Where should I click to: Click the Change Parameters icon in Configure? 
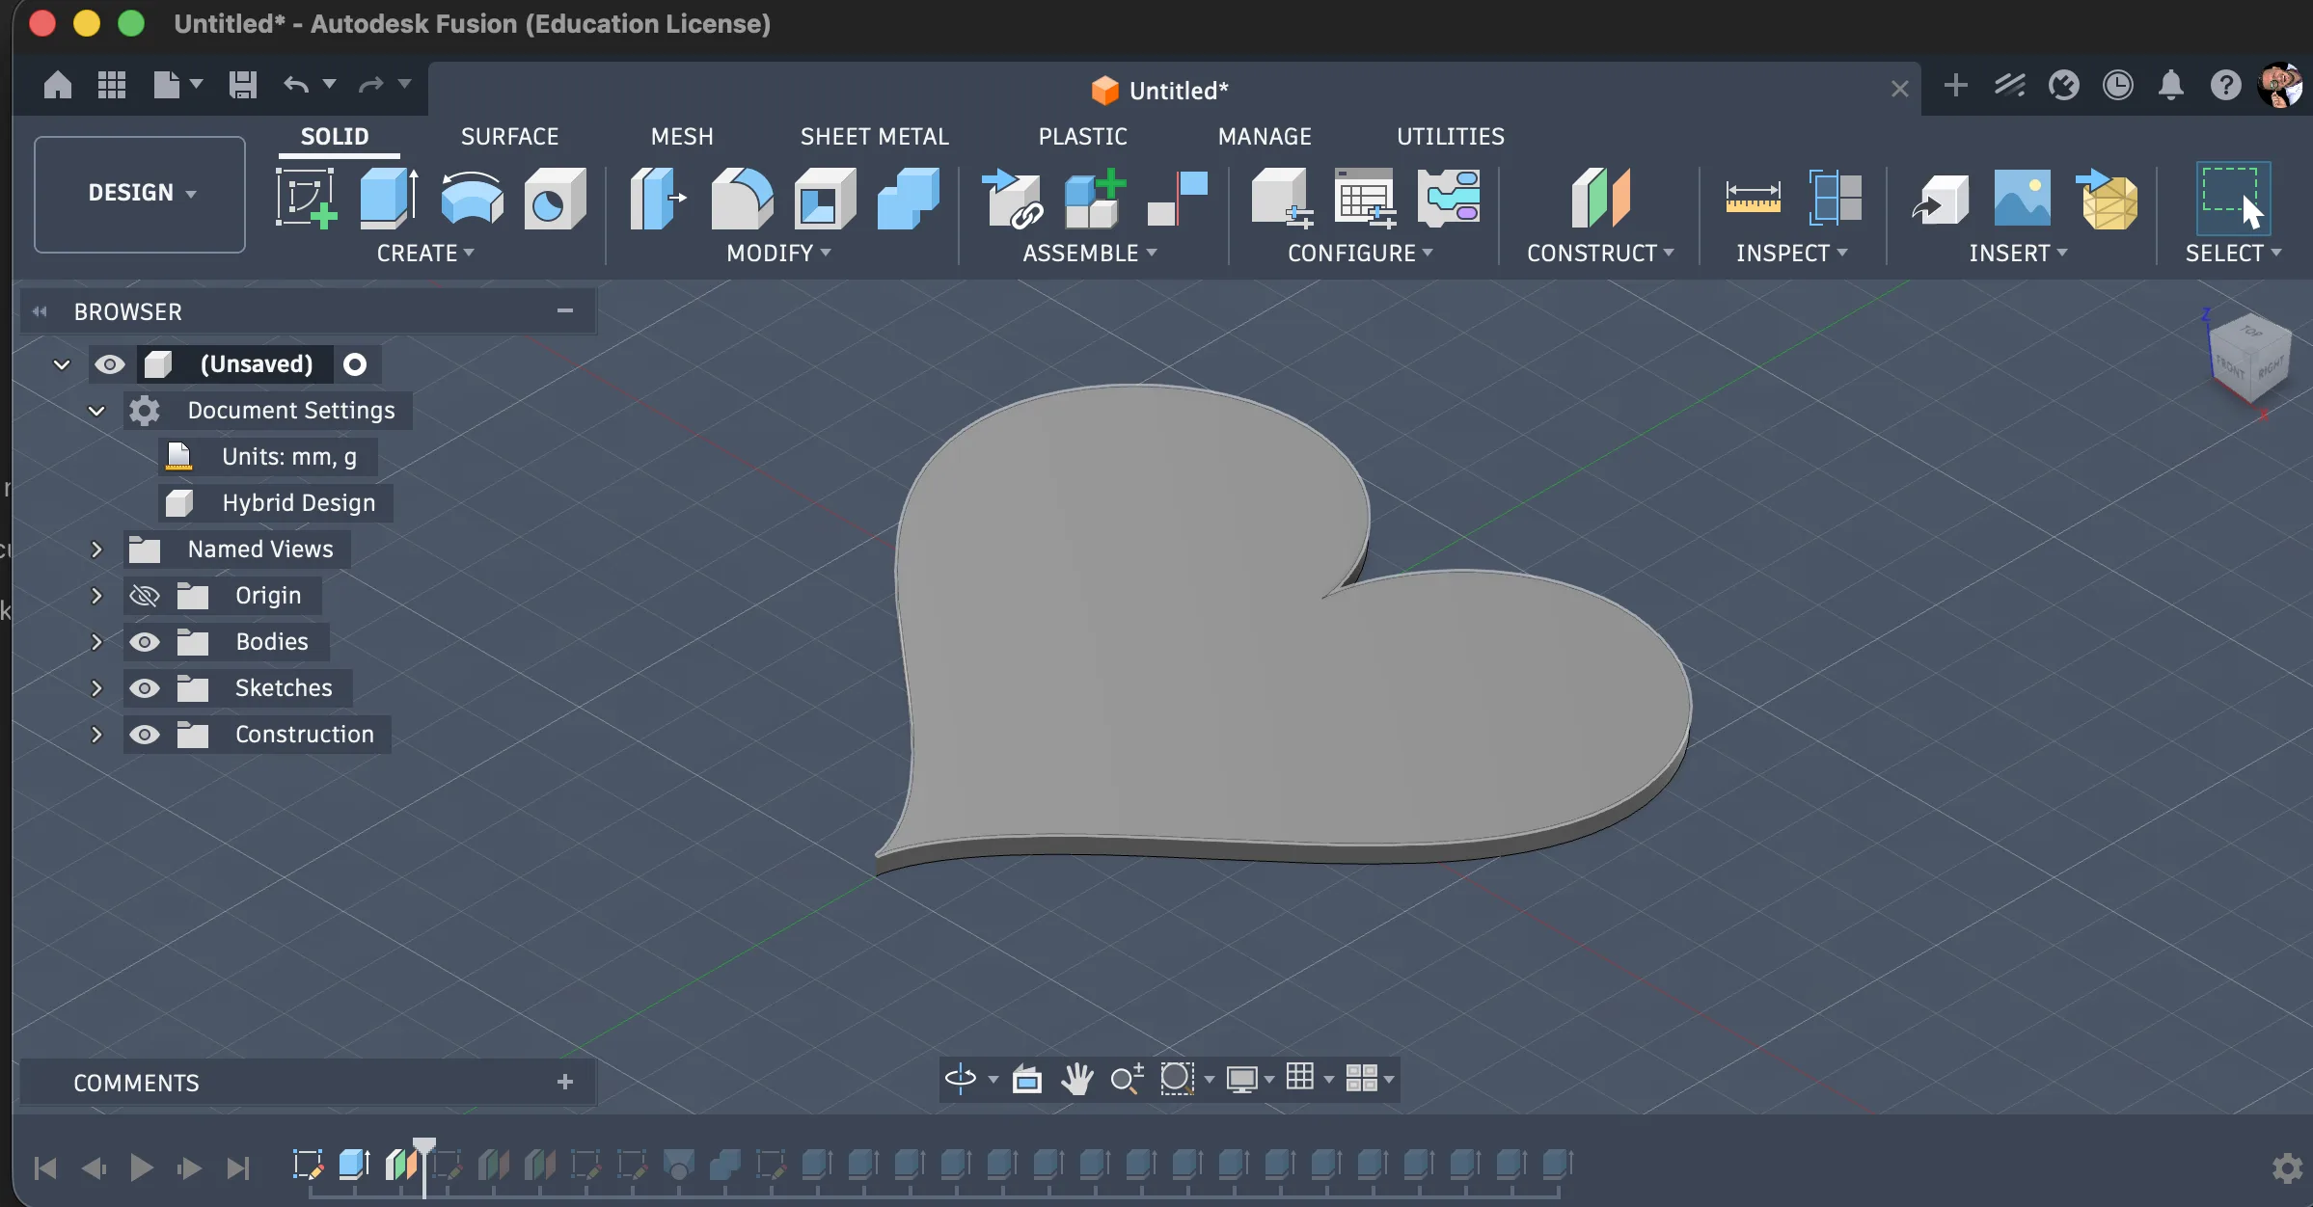pyautogui.click(x=1448, y=198)
